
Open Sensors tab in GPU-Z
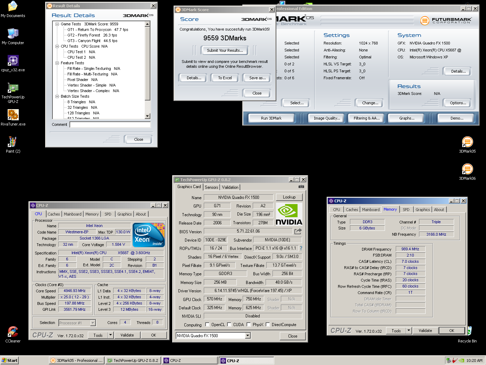click(211, 187)
